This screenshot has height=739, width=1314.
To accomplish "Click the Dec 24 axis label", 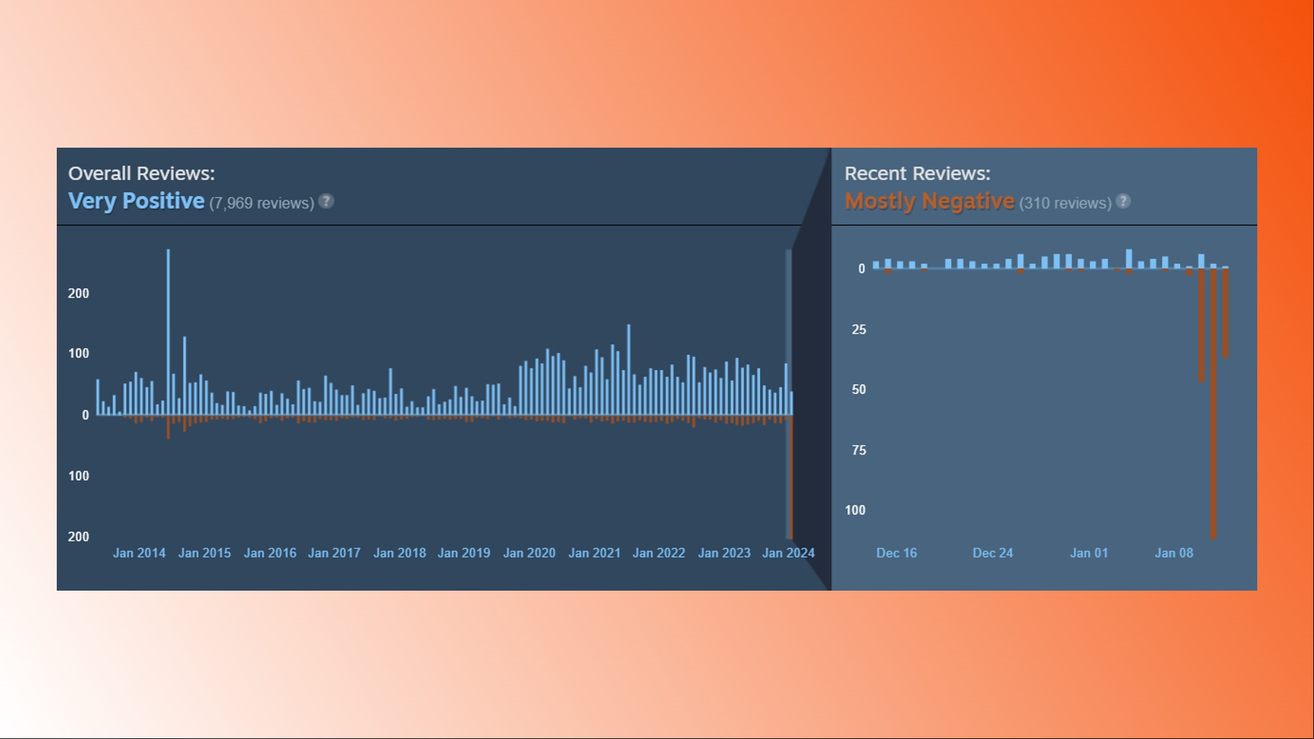I will coord(993,553).
